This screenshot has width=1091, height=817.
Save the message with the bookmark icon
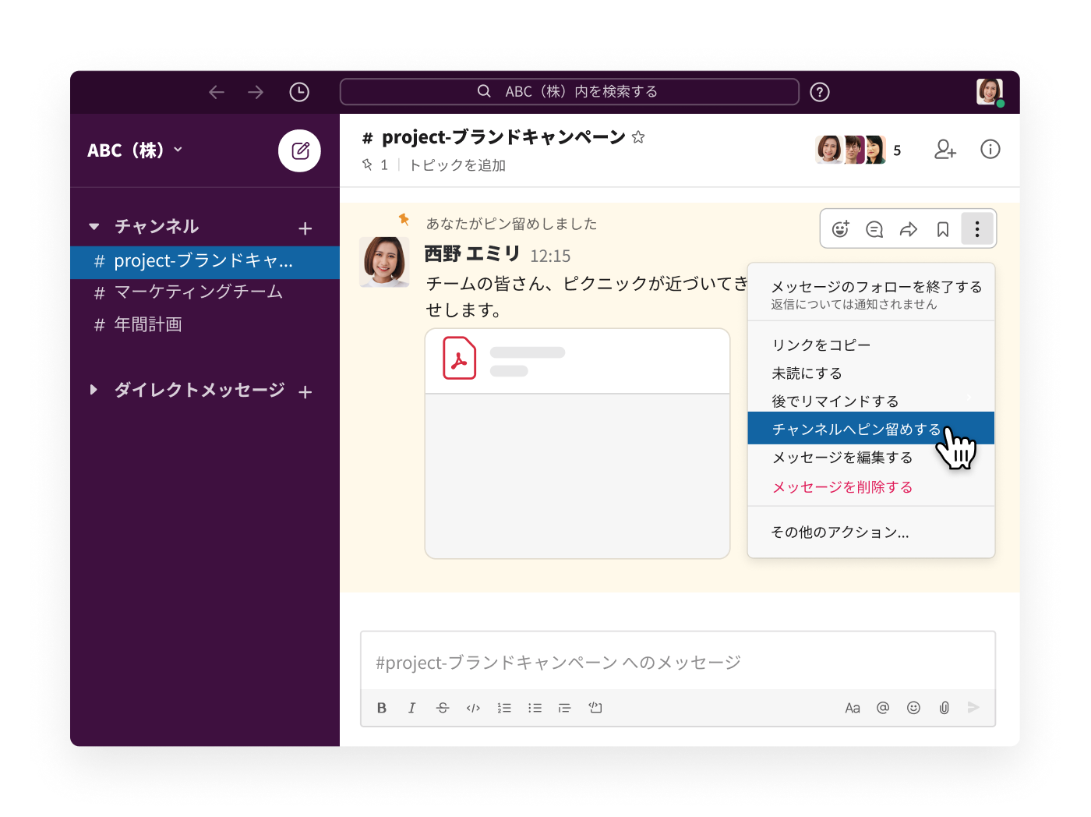pos(942,228)
